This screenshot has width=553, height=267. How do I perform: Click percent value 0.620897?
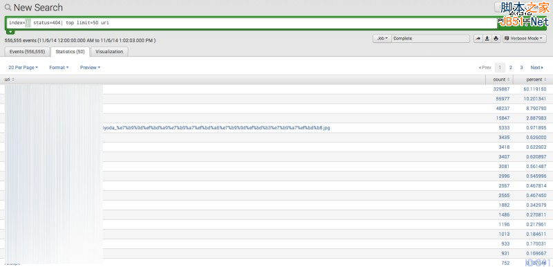tap(536, 156)
